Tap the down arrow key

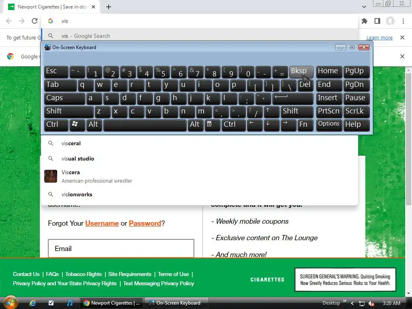272,126
